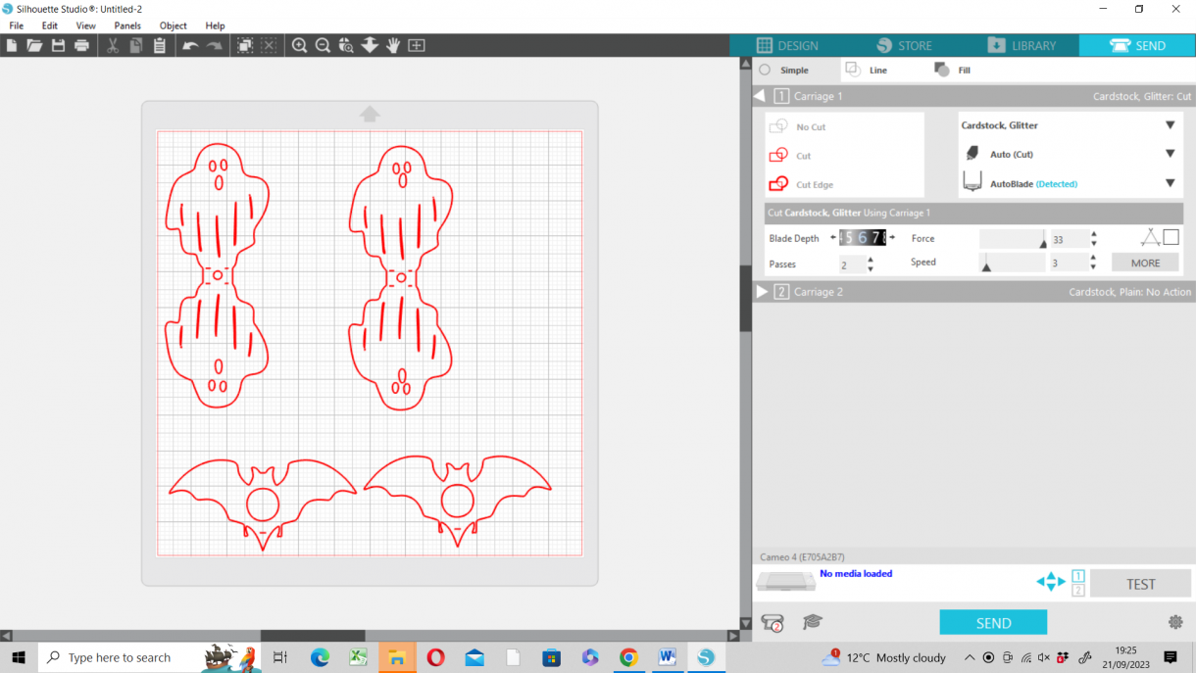Open the Help menu
The height and width of the screenshot is (673, 1196).
(x=216, y=25)
